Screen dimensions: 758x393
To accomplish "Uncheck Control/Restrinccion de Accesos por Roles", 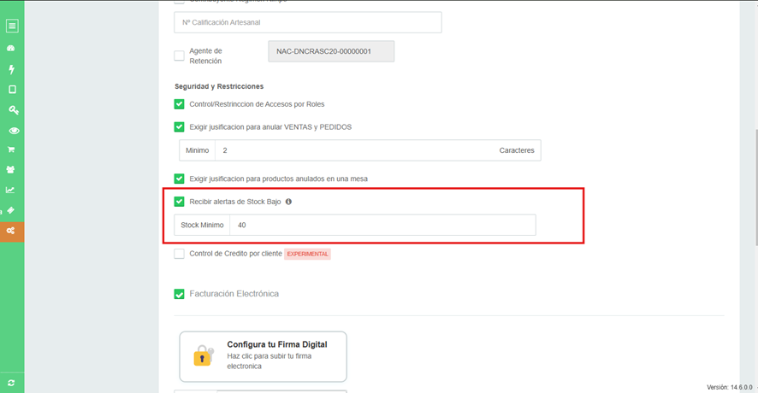I will (180, 104).
